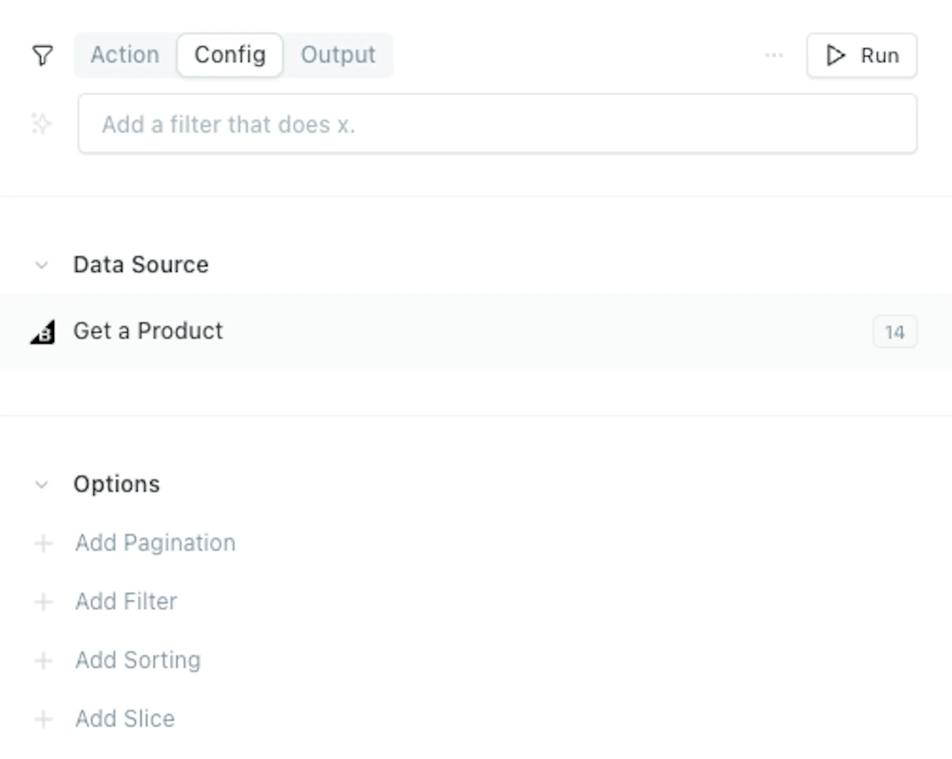Open the Output tab
Screen dimensions: 952x759
point(338,55)
